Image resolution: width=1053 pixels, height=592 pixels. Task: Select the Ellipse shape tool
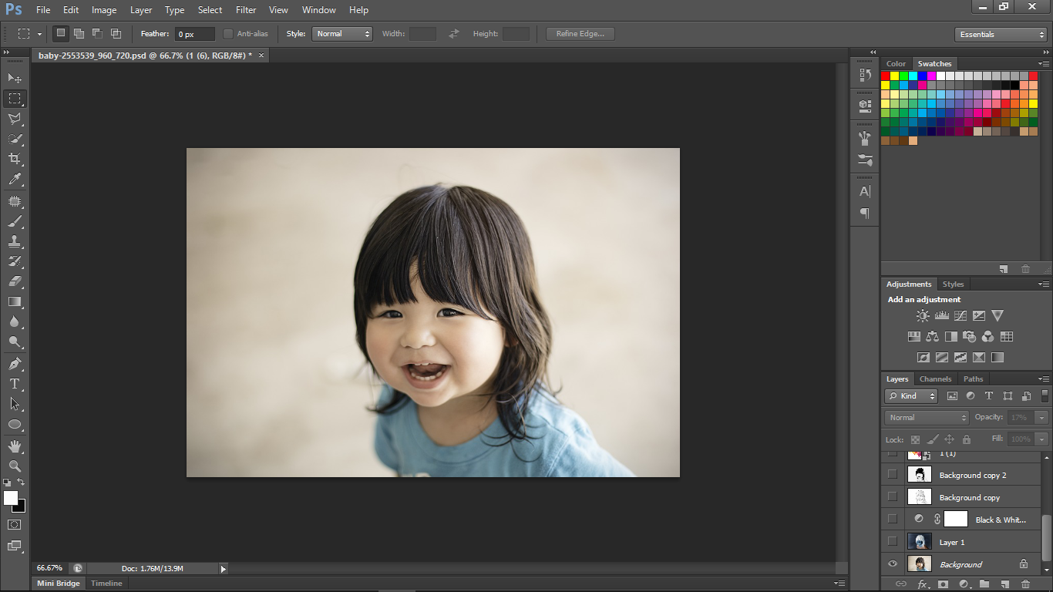(x=15, y=424)
